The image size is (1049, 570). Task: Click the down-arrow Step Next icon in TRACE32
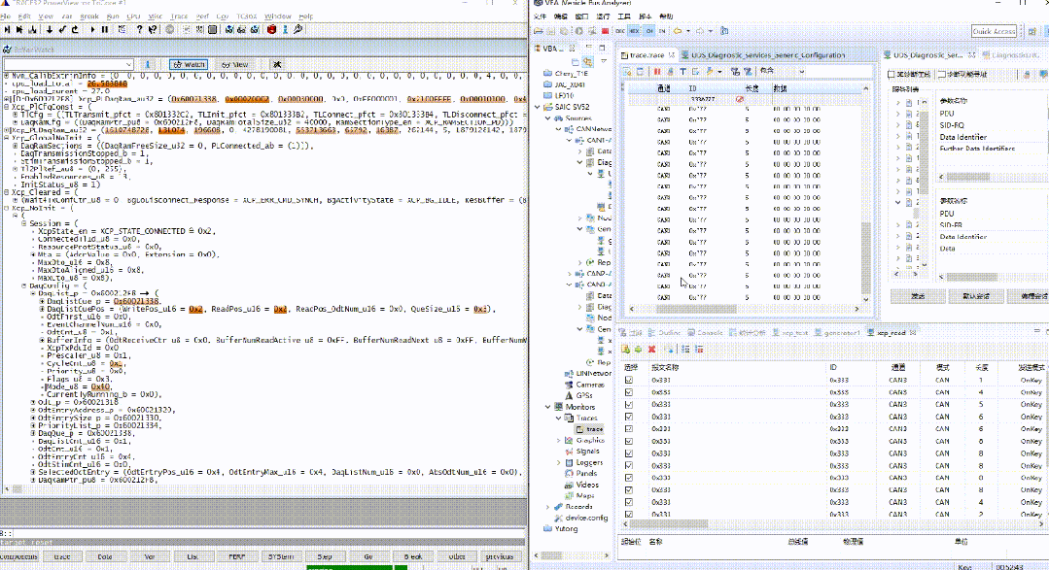click(50, 29)
